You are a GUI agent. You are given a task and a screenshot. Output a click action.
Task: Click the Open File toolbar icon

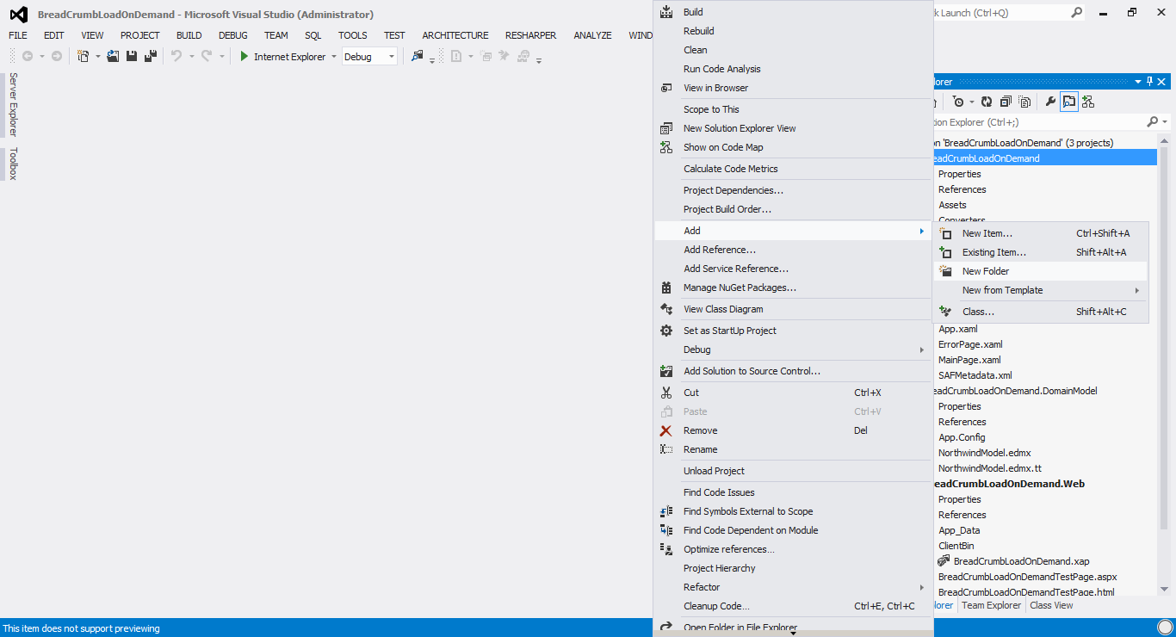point(113,56)
